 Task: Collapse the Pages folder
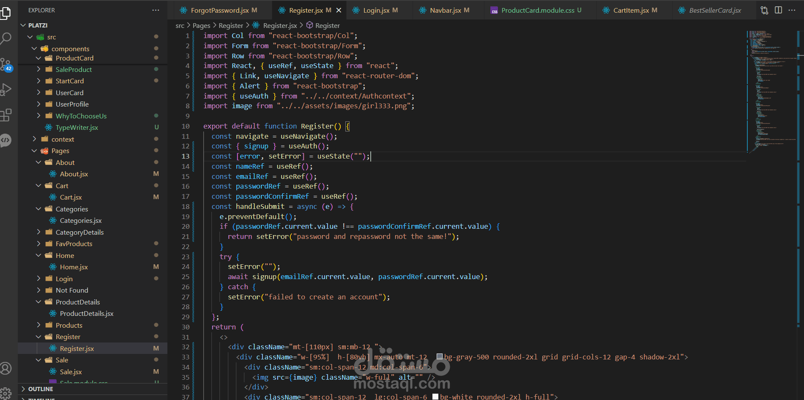34,151
